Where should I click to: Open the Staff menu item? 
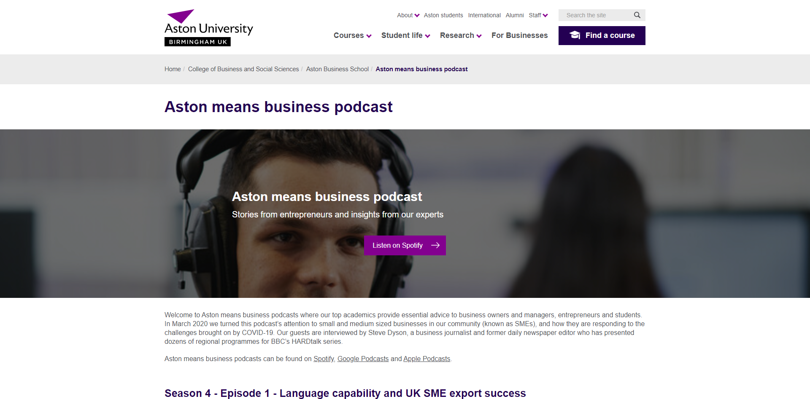tap(535, 15)
